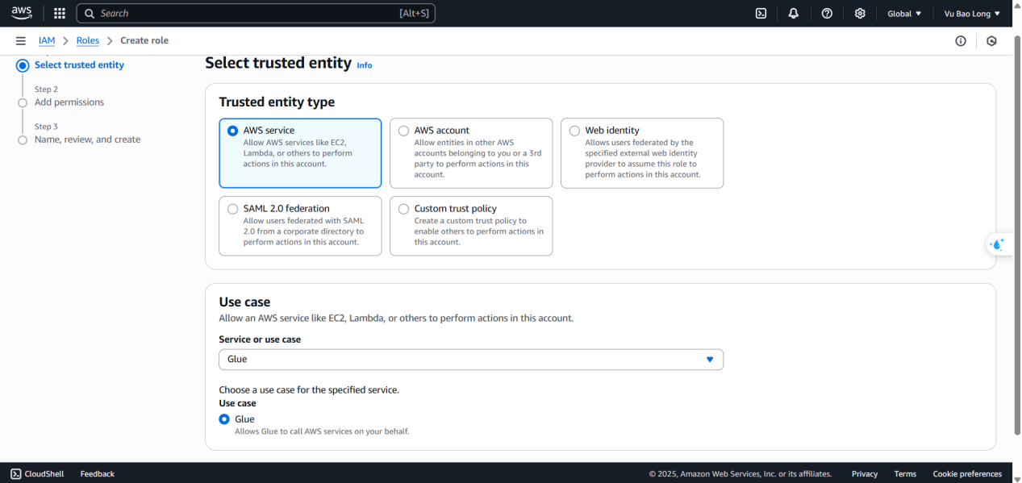This screenshot has height=483, width=1022.
Task: Launch CloudShell from the top bar icon
Action: click(x=761, y=13)
